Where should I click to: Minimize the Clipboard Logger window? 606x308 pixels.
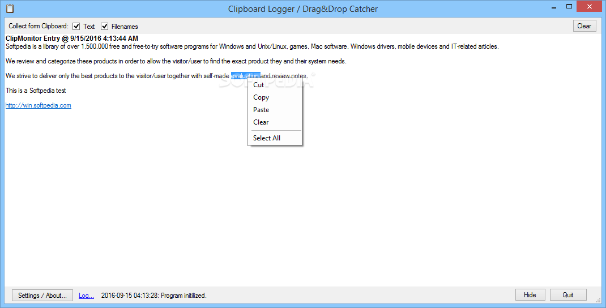(x=553, y=7)
